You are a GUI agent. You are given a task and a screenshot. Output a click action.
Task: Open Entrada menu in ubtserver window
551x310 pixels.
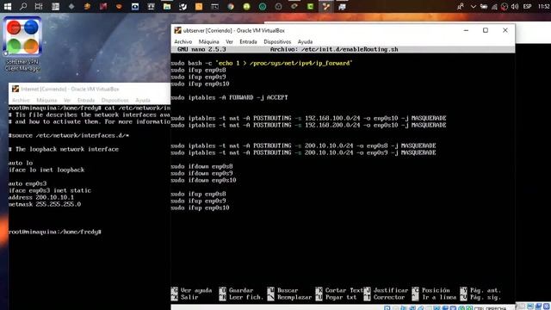pyautogui.click(x=248, y=42)
